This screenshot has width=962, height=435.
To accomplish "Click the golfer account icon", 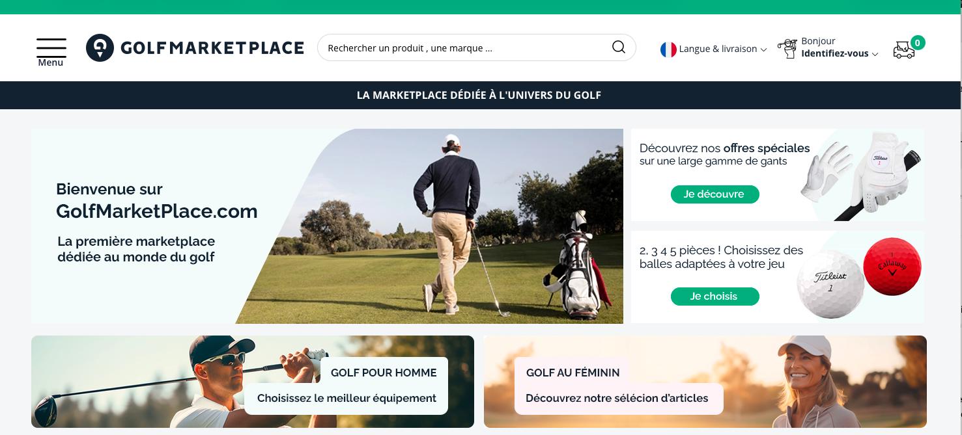I will coord(788,48).
